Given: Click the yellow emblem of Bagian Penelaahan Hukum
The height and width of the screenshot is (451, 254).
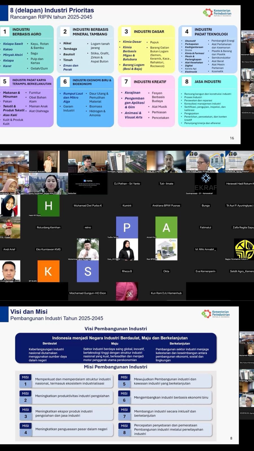Looking at the screenshot, I should [x=244, y=249].
